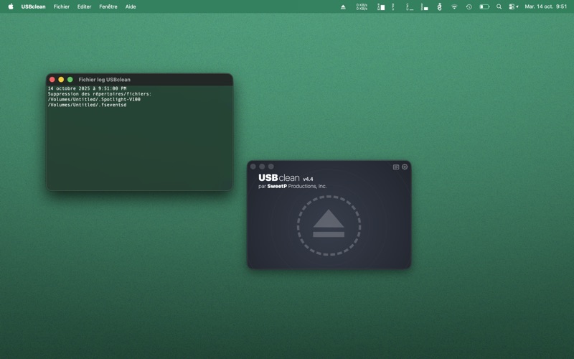
Task: Click the log timestamp line 14 octobre 2025
Action: coord(87,88)
